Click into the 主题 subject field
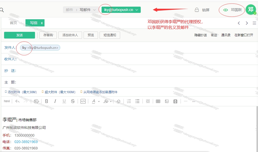The width and height of the screenshot is (258, 152). 129,82
